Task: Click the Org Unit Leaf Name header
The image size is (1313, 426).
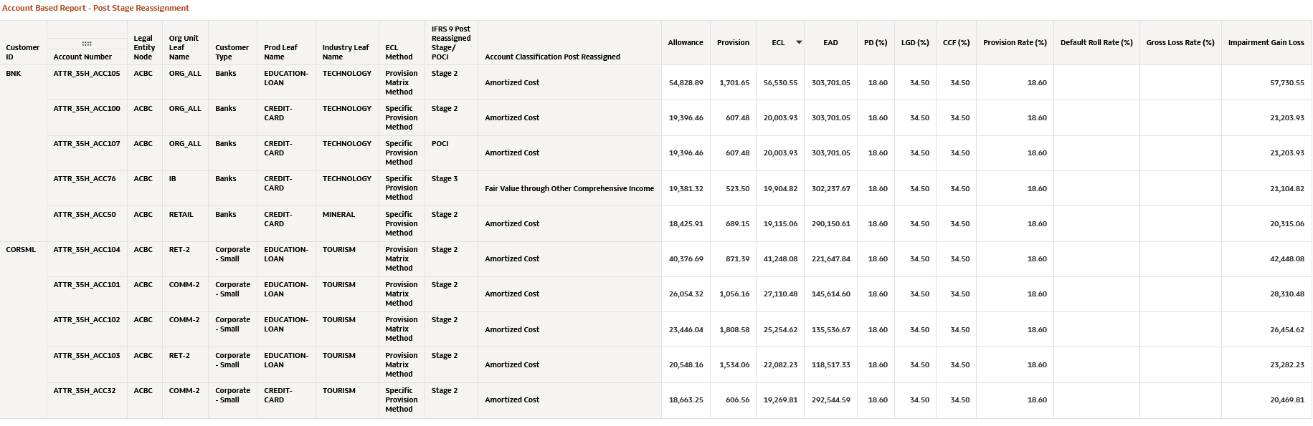Action: 184,48
